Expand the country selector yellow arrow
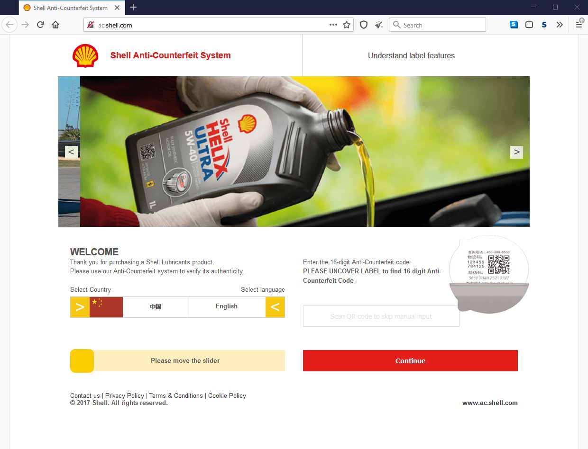This screenshot has height=449, width=588. pyautogui.click(x=80, y=307)
